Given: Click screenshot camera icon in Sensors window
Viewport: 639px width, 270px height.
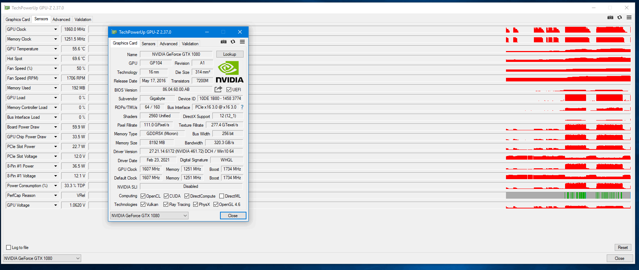Looking at the screenshot, I should [610, 17].
